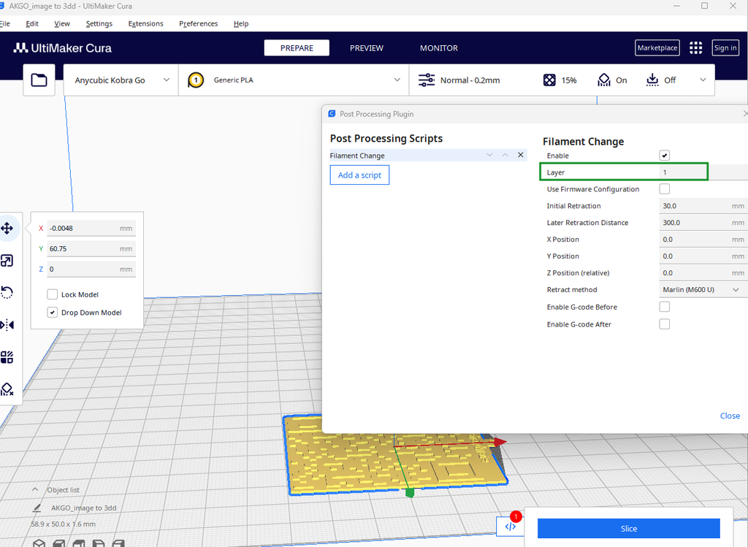Viewport: 748px width, 547px height.
Task: Open the Extensions menu
Action: (145, 23)
